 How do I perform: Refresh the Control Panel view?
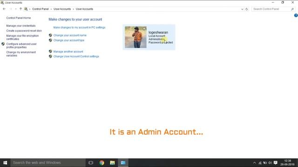(246, 9)
